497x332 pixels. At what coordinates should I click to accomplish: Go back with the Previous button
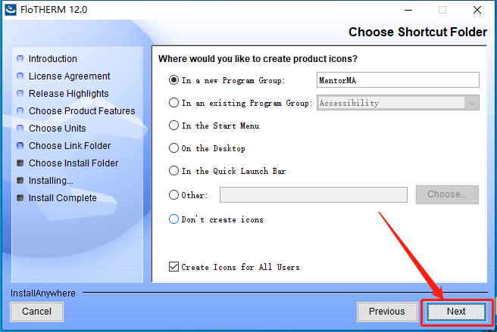(387, 312)
